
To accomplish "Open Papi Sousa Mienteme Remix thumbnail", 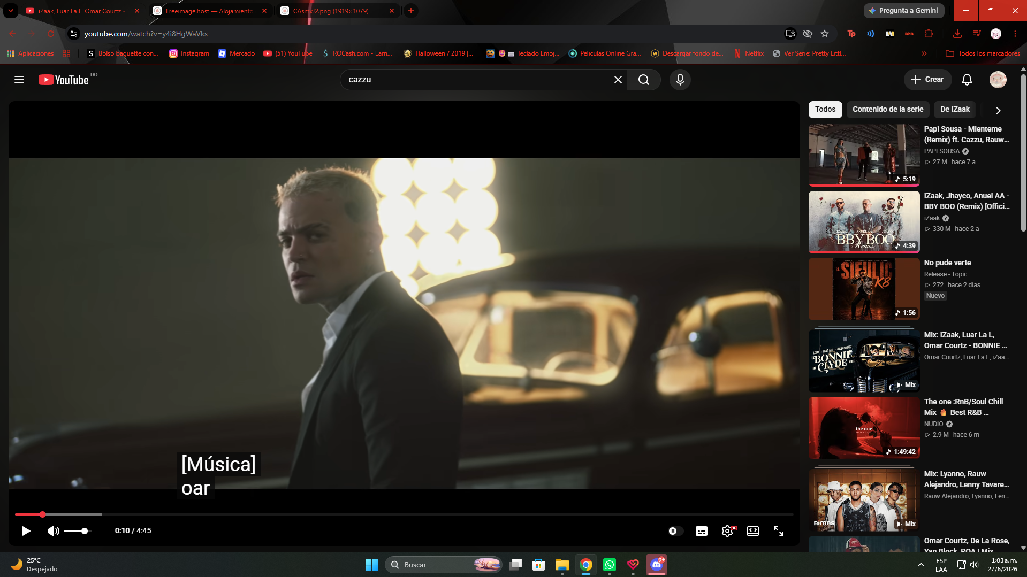I will pos(864,155).
